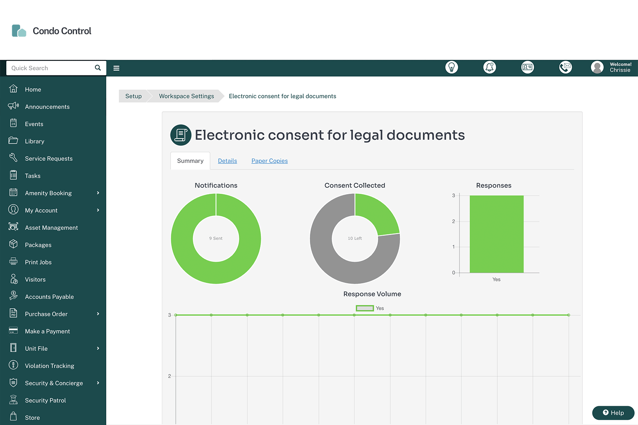The image size is (638, 425).
Task: Click the Violation Tracking alert icon
Action: (13, 365)
